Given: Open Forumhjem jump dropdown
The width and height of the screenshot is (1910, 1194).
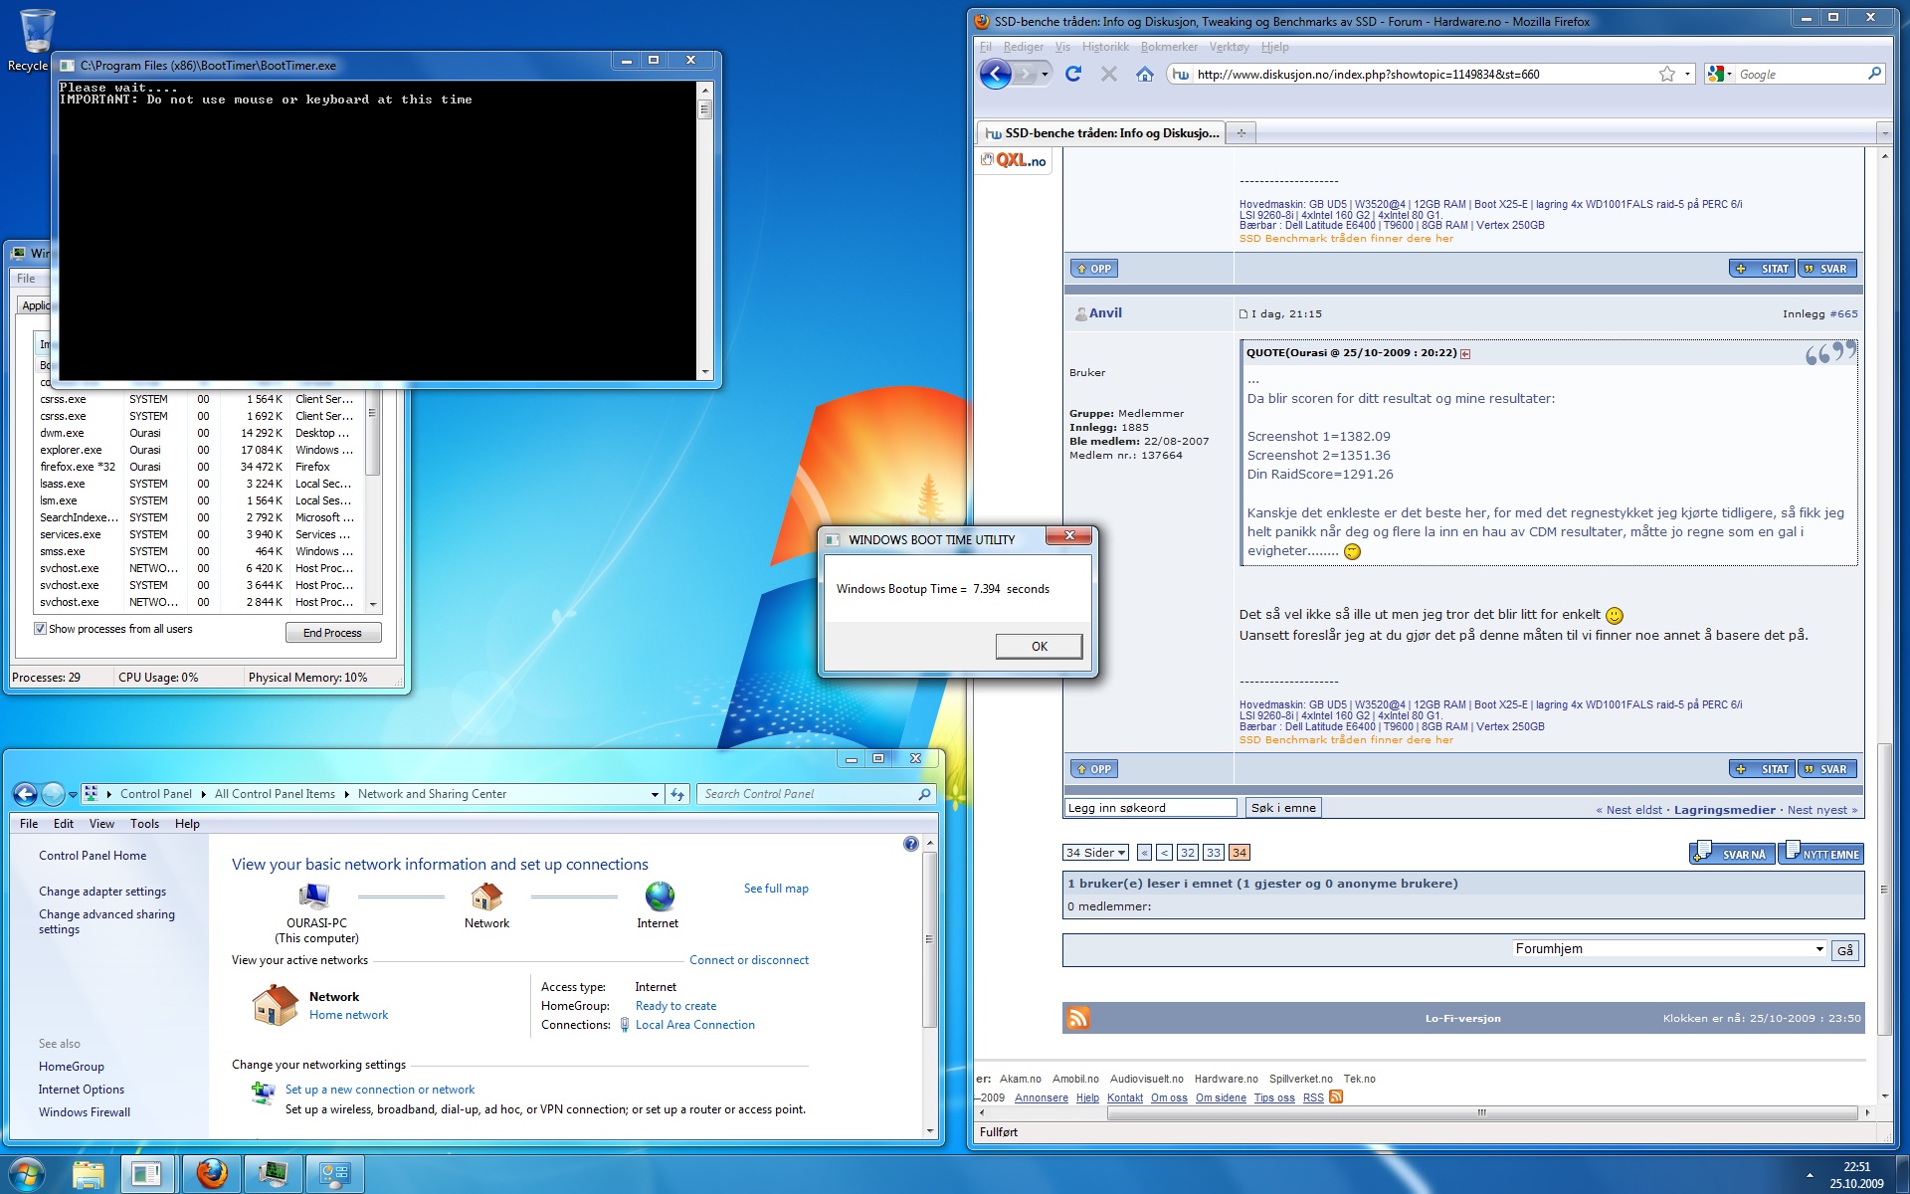Looking at the screenshot, I should click(x=1669, y=949).
